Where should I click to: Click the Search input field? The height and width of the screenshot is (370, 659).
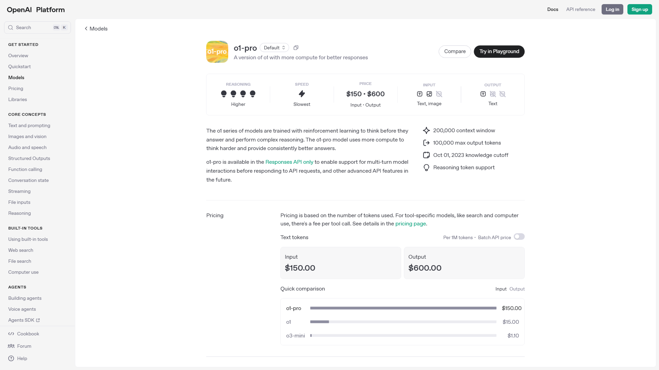[x=37, y=27]
